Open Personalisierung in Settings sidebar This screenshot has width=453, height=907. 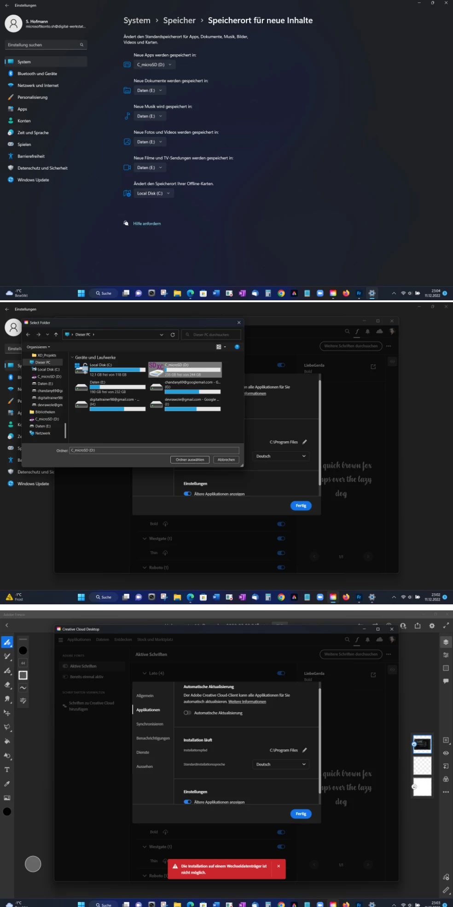tap(45, 97)
